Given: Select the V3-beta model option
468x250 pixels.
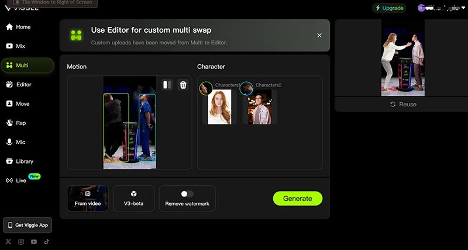Looking at the screenshot, I should pyautogui.click(x=134, y=199).
